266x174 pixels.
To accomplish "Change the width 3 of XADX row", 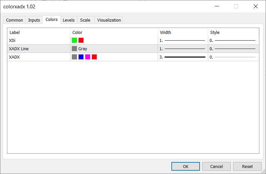I will pos(183,57).
